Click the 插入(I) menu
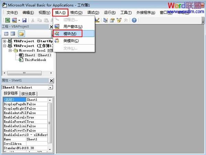Screen dimensions: 206x155 60,13
